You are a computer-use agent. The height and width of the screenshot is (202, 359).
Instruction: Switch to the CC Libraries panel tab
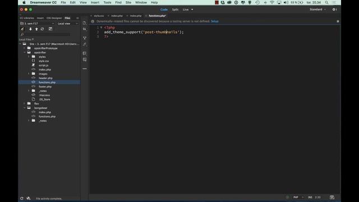(27, 18)
